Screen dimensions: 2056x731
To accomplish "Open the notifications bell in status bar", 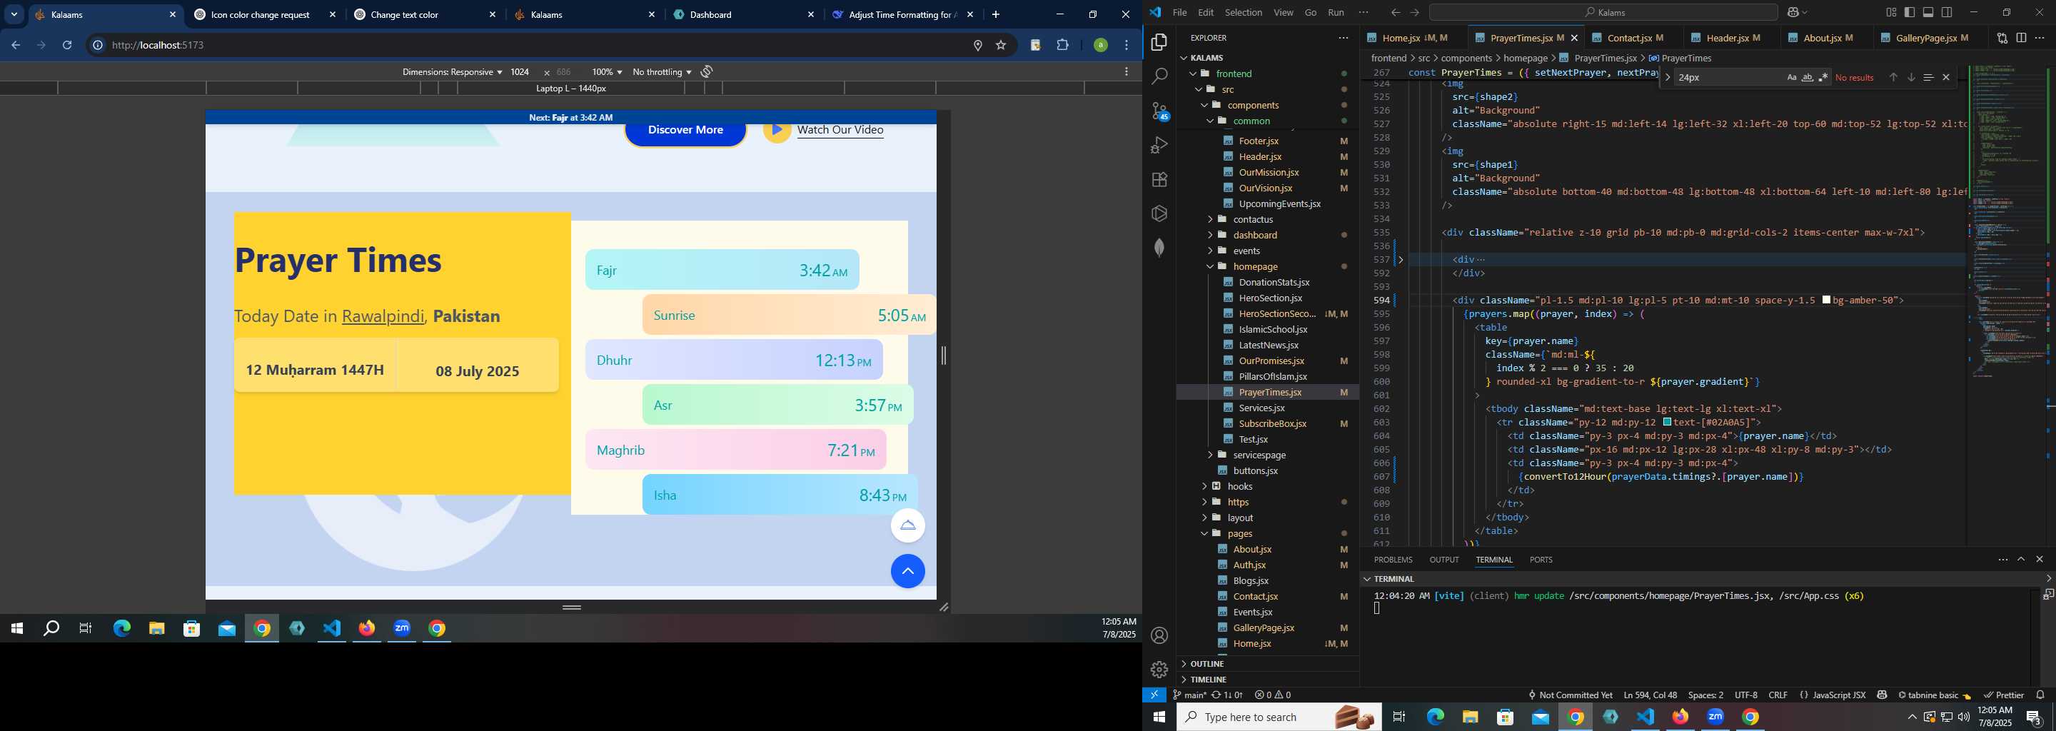I will pos(2040,695).
